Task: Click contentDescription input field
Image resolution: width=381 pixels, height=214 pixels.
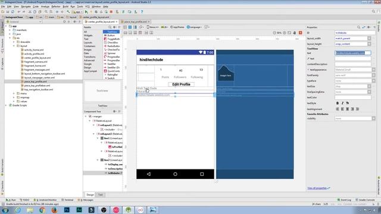Action: click(353, 64)
